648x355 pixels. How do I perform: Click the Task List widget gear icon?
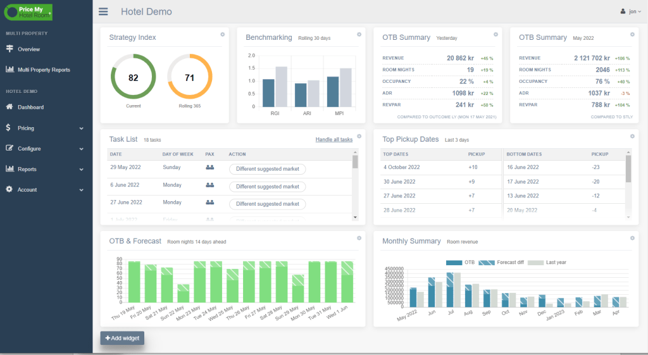pos(359,136)
